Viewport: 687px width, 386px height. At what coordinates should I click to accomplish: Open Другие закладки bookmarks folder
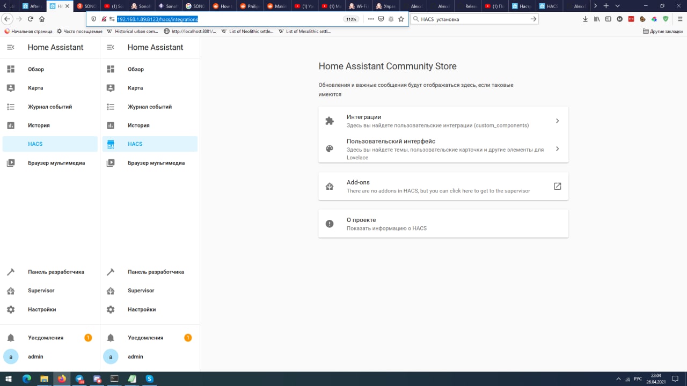tap(663, 32)
